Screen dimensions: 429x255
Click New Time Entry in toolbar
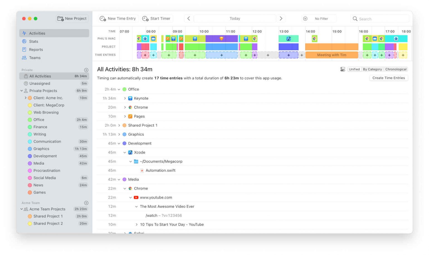tap(118, 19)
